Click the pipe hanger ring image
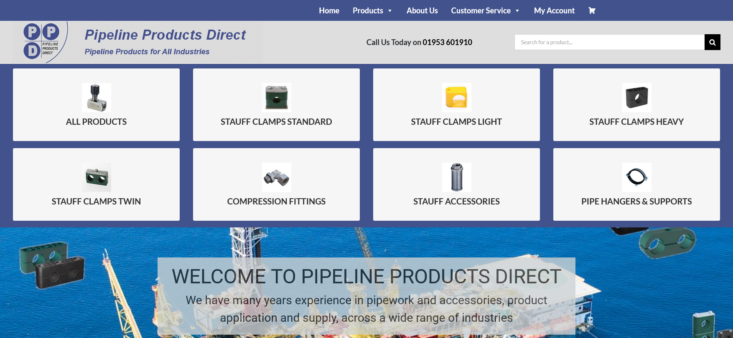 (x=636, y=177)
